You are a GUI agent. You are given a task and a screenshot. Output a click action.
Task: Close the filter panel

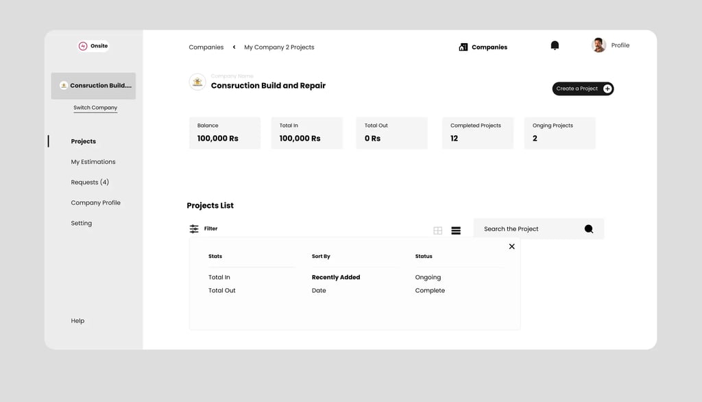click(x=511, y=246)
